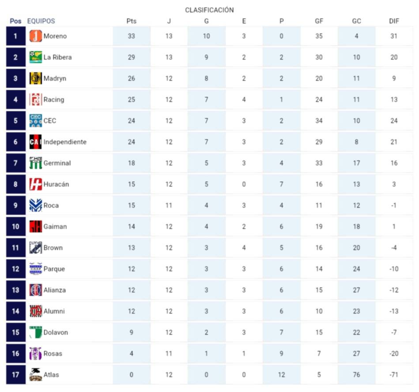Open the Gaiman team name link

click(x=55, y=227)
